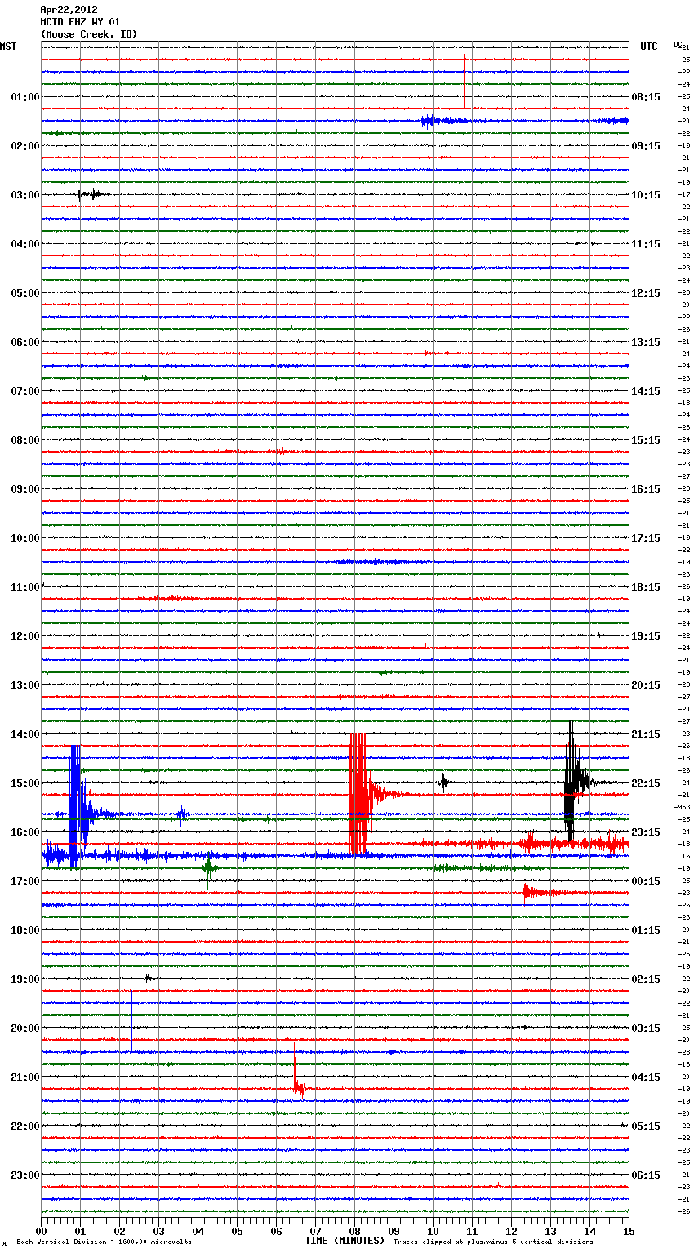The width and height of the screenshot is (694, 1253).
Task: Click the date header Apr22,2012
Action: [69, 10]
